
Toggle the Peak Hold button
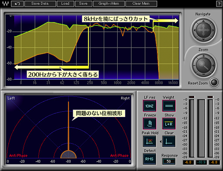149,141
